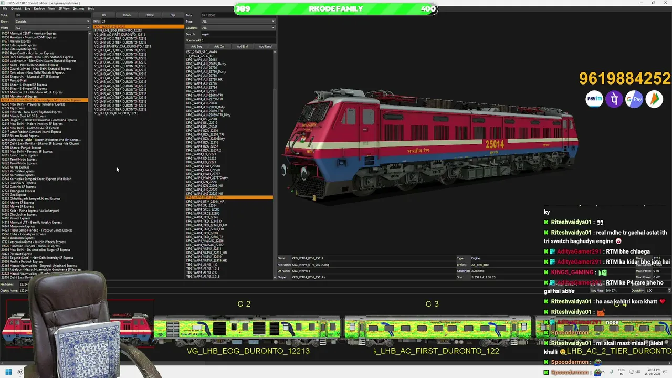Click the Units count field
This screenshot has height=378, width=672.
(x=143, y=22)
